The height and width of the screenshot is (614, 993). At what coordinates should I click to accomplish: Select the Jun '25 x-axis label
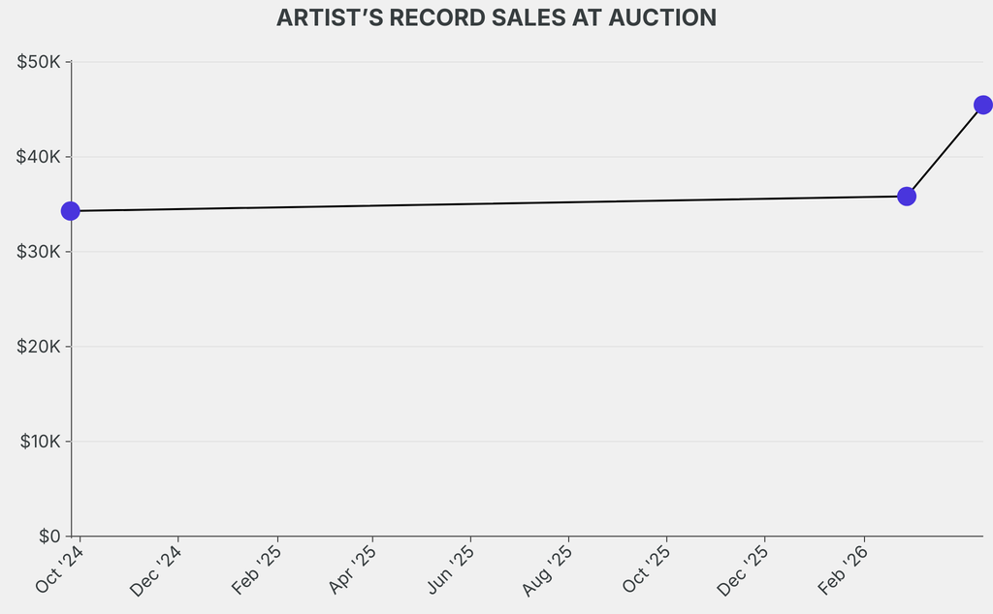[x=452, y=570]
